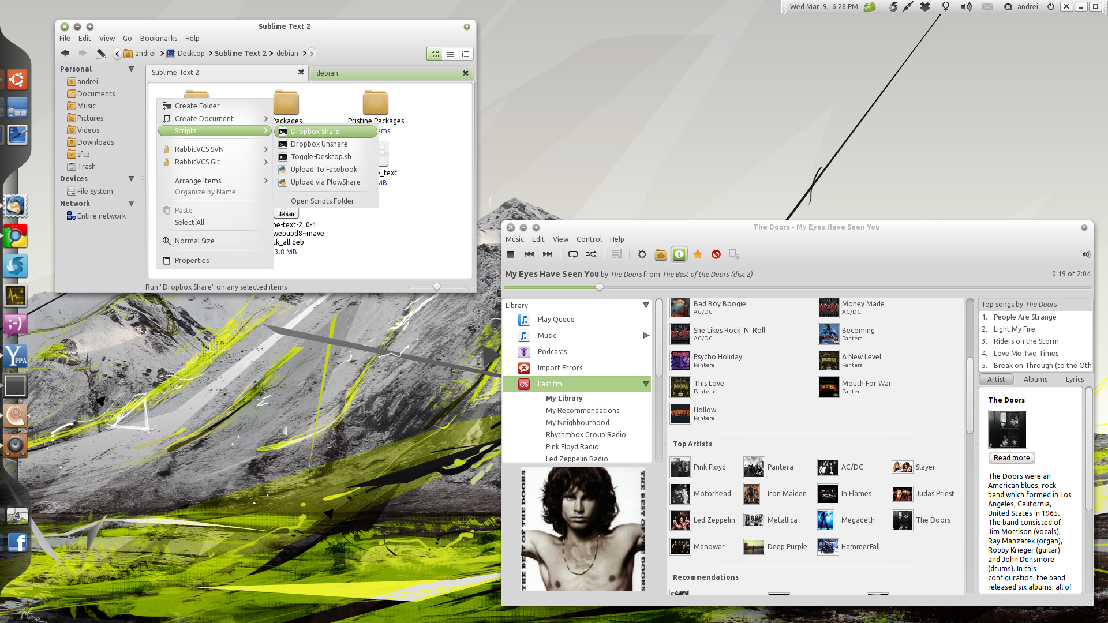Open the Music menu in Rhythmbox
Image resolution: width=1108 pixels, height=623 pixels.
point(515,239)
